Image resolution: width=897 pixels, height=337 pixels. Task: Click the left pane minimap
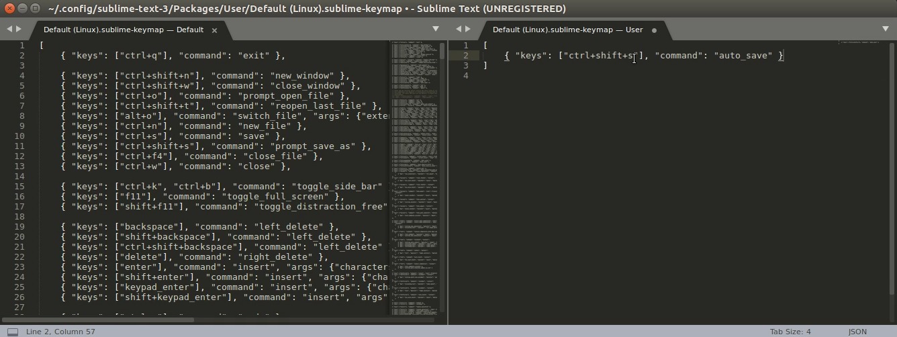[414, 177]
